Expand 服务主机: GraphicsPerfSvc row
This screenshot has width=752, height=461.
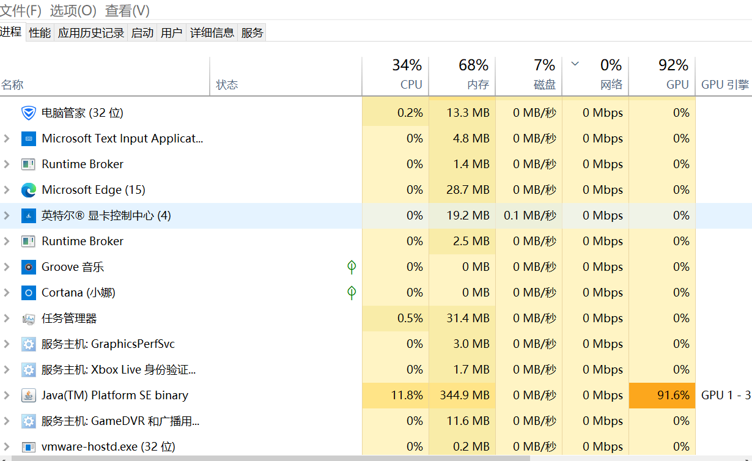(7, 344)
